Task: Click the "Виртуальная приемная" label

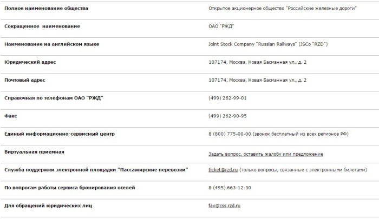Action: tap(34, 152)
